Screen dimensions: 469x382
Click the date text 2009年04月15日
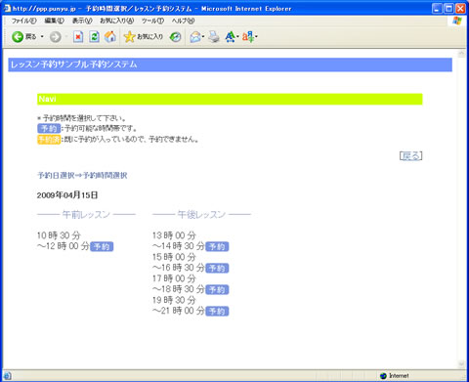[67, 195]
